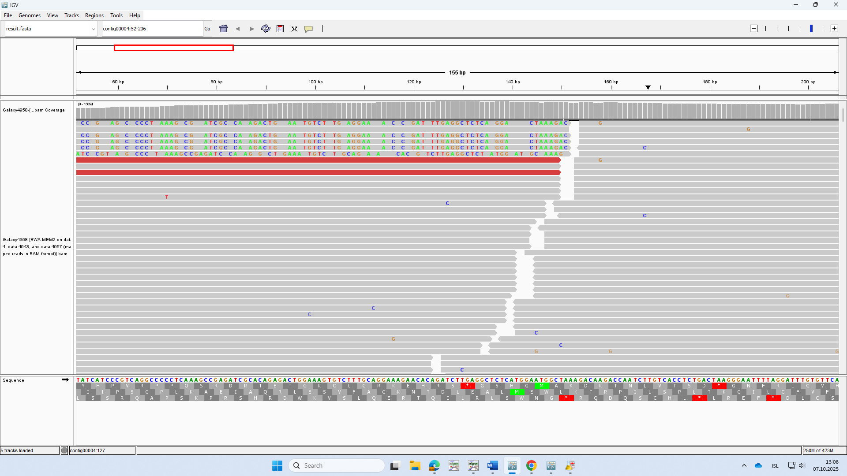This screenshot has width=847, height=476.
Task: Open the Tracks menu
Action: (71, 15)
